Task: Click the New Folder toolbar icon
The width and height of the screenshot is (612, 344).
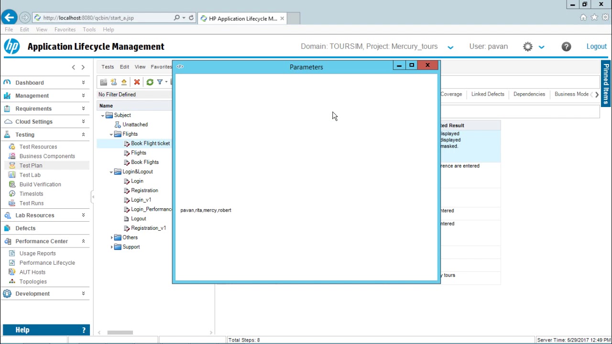Action: 103,82
